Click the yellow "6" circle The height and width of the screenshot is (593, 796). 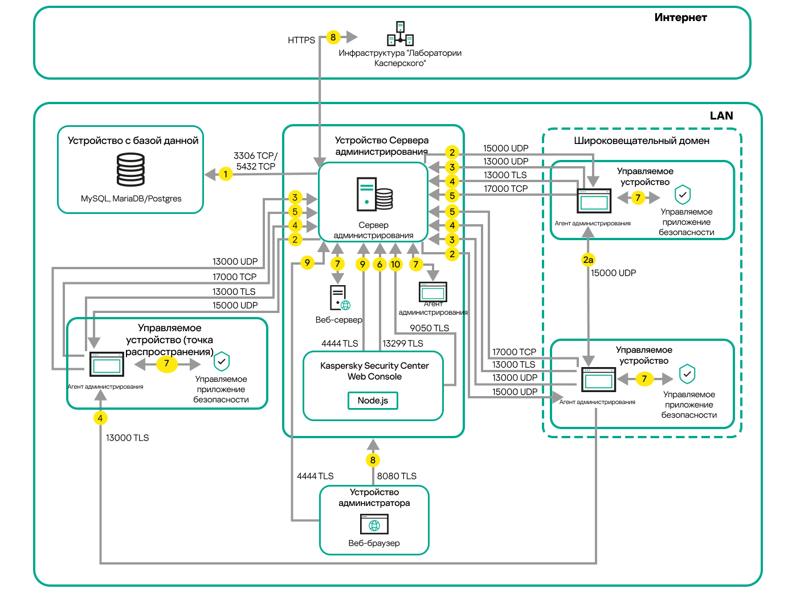[379, 264]
